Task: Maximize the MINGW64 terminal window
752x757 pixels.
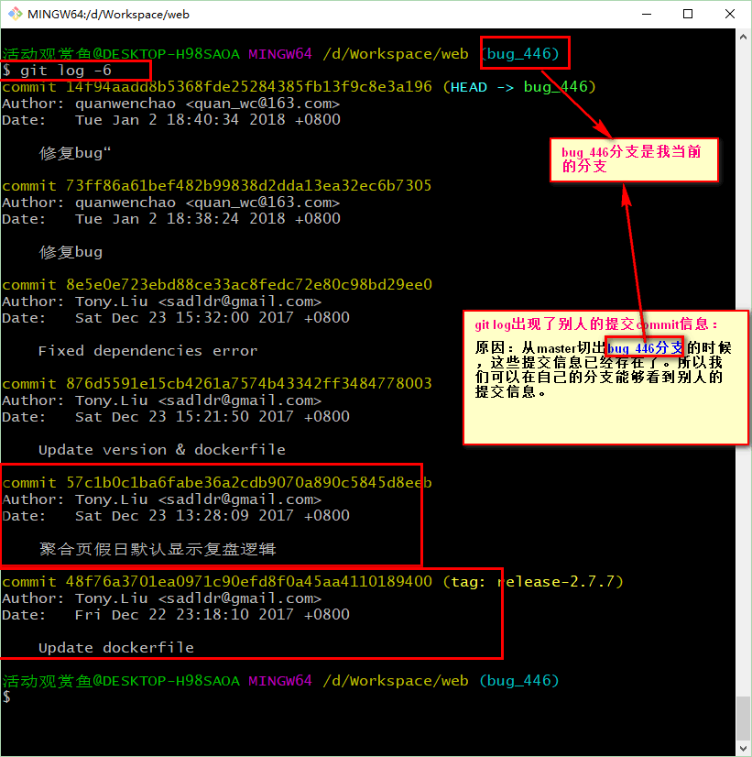Action: click(x=688, y=14)
